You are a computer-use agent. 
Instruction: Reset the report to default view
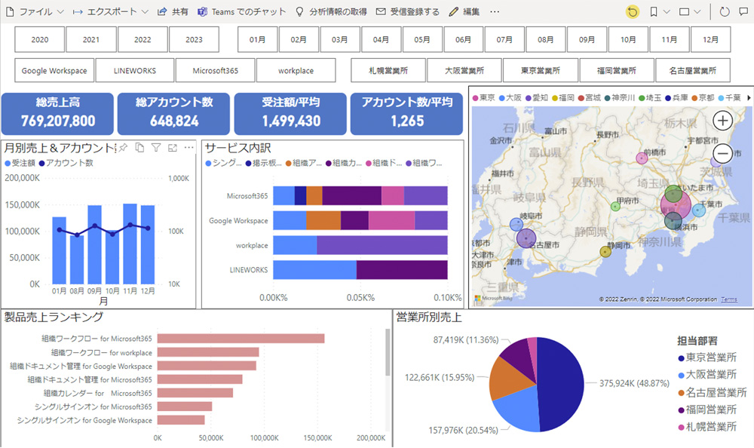pyautogui.click(x=633, y=11)
